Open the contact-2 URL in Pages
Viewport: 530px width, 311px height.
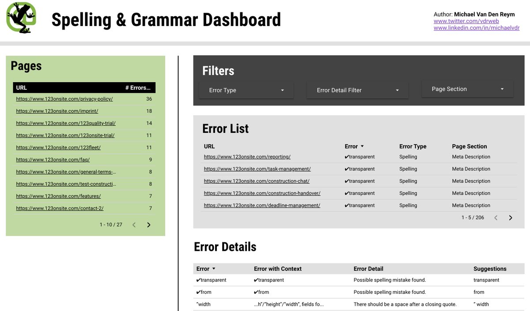[x=60, y=209]
